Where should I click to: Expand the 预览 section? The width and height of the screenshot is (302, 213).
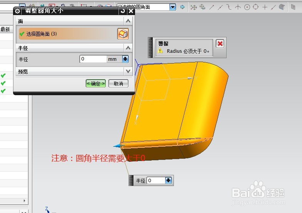pyautogui.click(x=128, y=71)
